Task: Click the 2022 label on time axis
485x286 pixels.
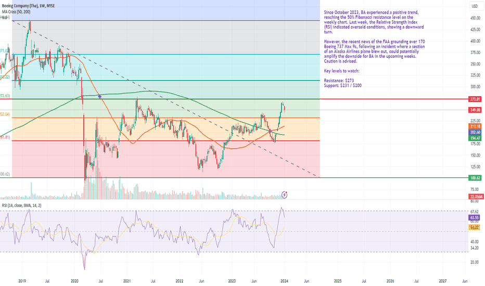Action: click(x=180, y=281)
